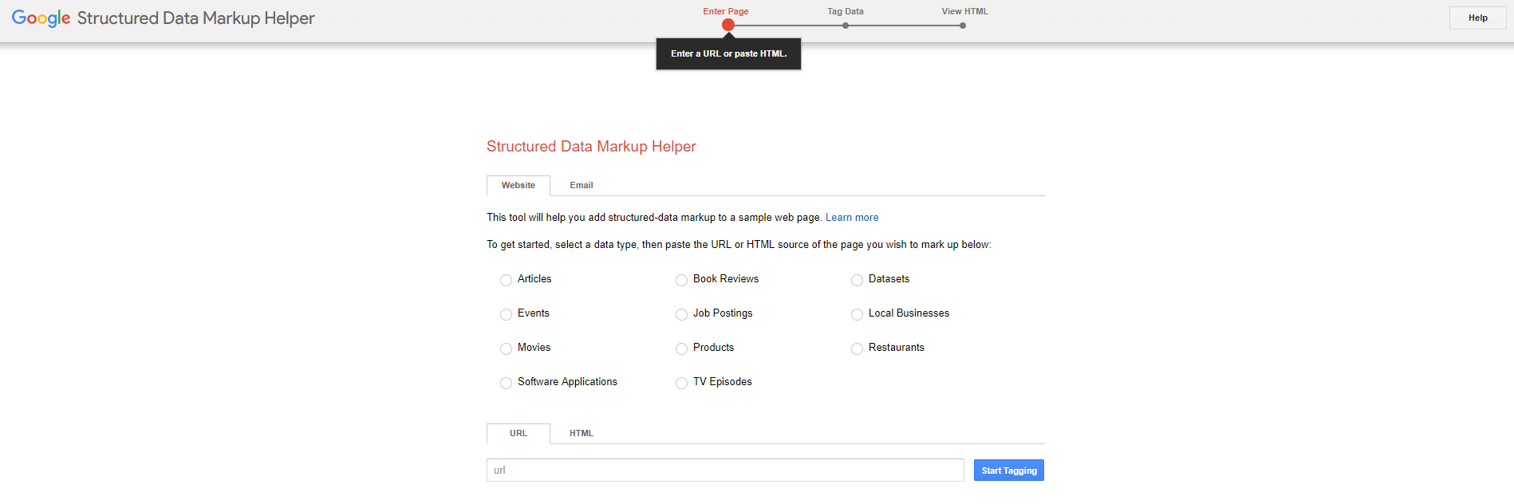Screen dimensions: 1514x504
Task: Choose the Restaurants data type
Action: tap(857, 348)
